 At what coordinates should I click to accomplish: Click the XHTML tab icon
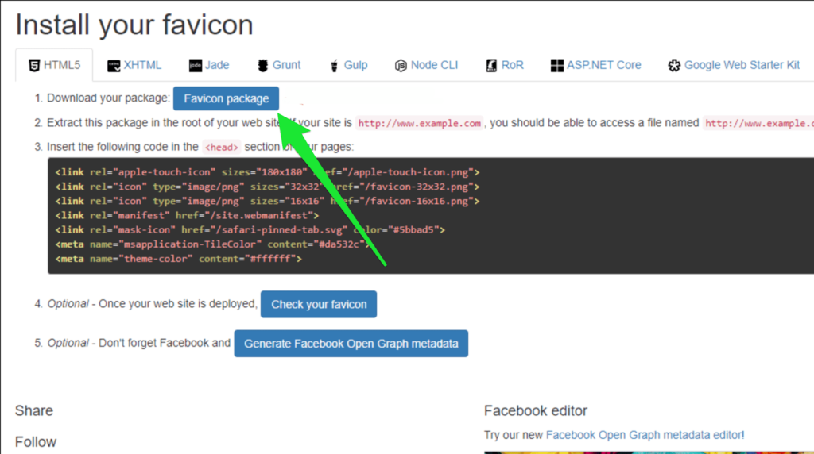pyautogui.click(x=114, y=66)
